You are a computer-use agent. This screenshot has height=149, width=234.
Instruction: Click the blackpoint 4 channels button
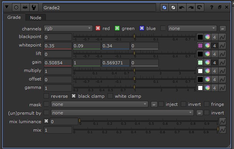click(x=214, y=37)
